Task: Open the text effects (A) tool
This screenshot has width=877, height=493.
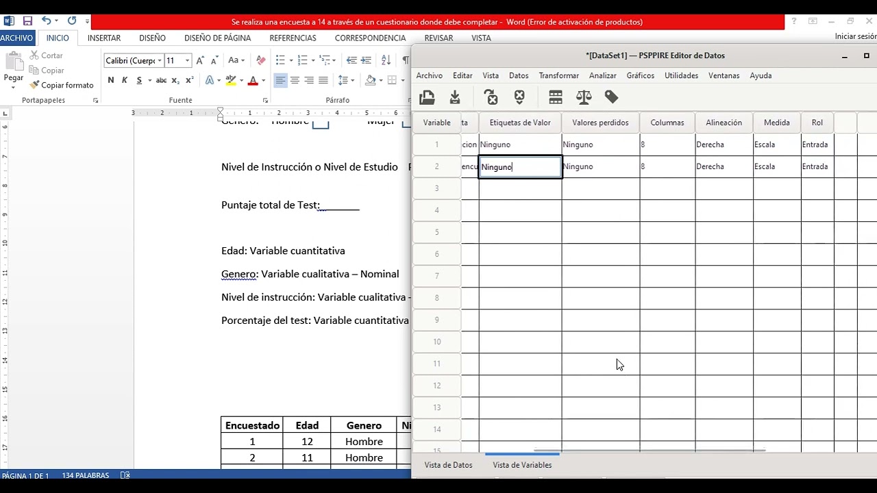Action: [x=210, y=80]
